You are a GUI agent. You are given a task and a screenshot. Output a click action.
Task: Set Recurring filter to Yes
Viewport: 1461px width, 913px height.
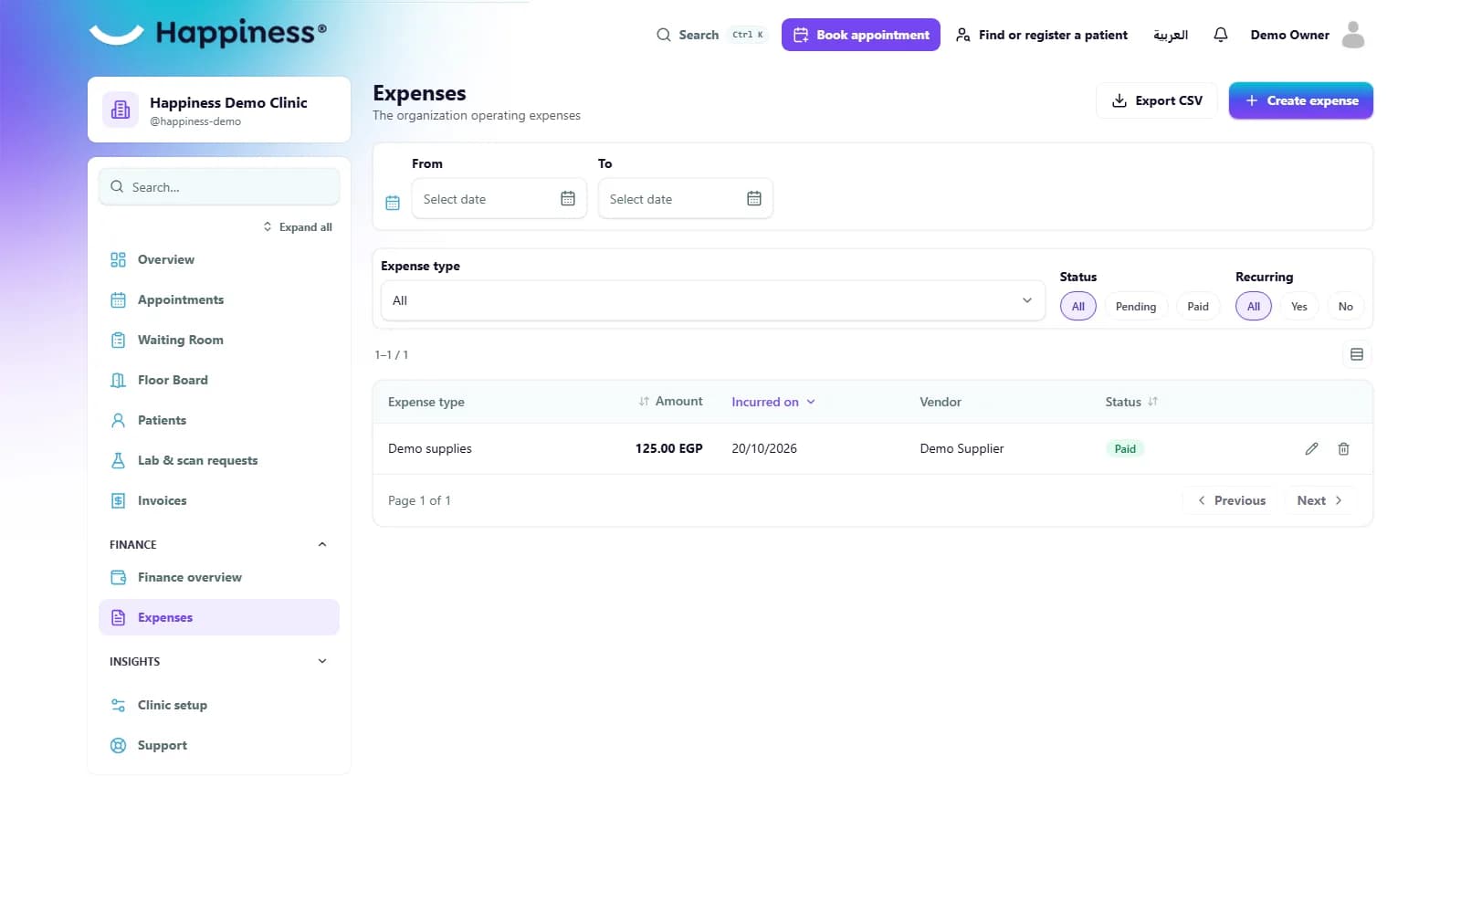1298,306
